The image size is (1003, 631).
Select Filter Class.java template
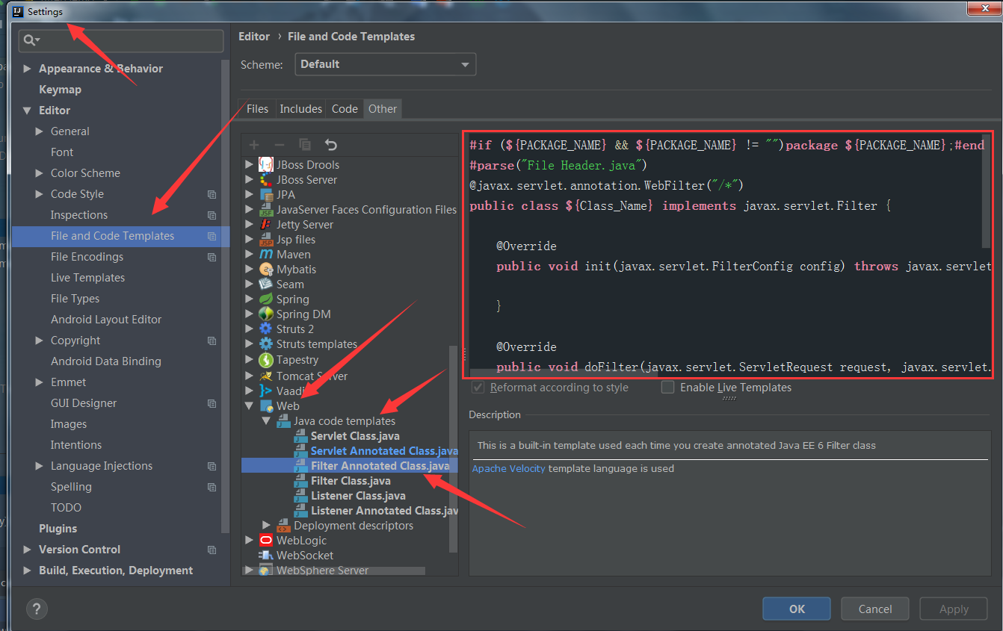(351, 481)
